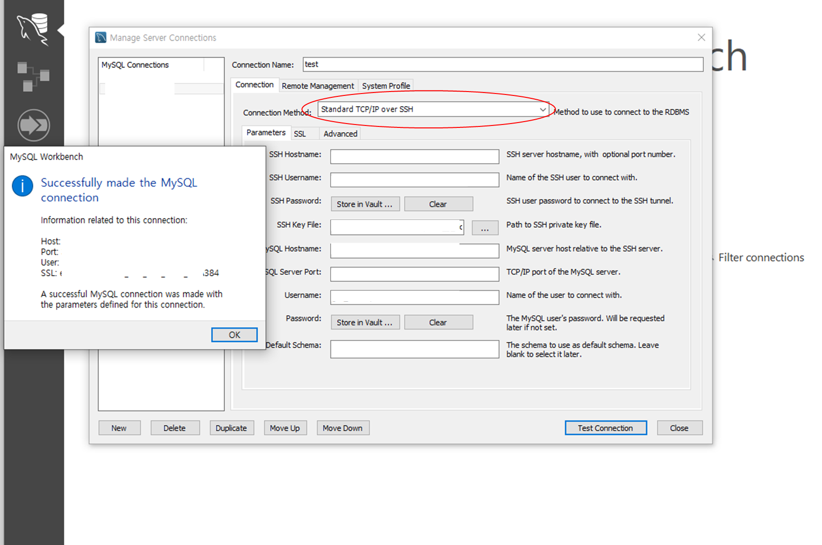Switch to the Connection tab

[x=254, y=85]
